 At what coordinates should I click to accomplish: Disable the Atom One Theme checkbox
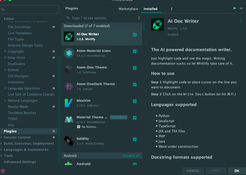[135, 68]
